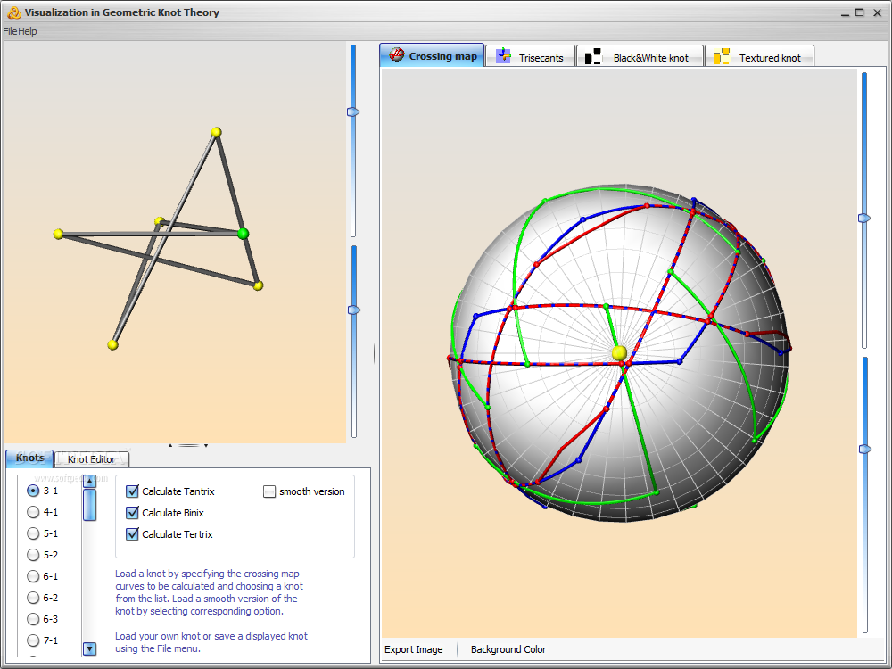Click lower slider handle beside sphere view
Screen dimensions: 892x669
[x=864, y=450]
